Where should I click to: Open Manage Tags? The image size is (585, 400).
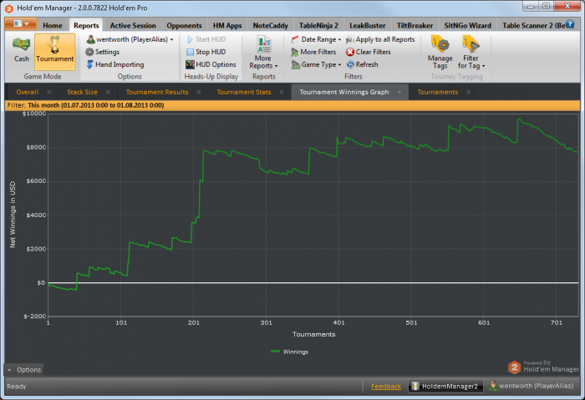point(440,52)
